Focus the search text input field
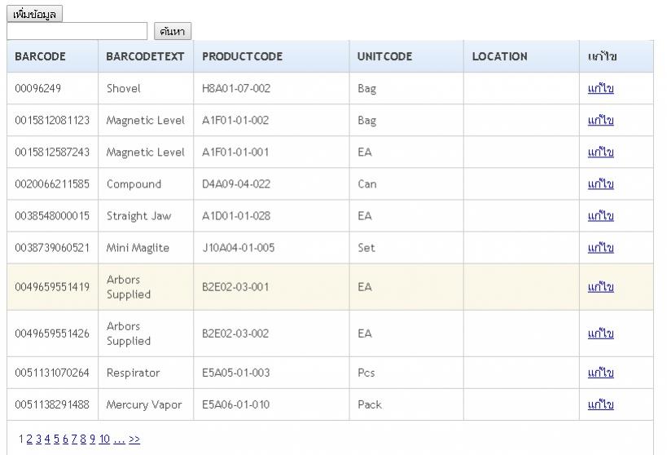667x455 pixels. click(x=77, y=31)
